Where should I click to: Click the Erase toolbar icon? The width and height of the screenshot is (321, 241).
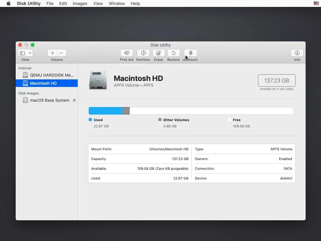[x=158, y=53]
